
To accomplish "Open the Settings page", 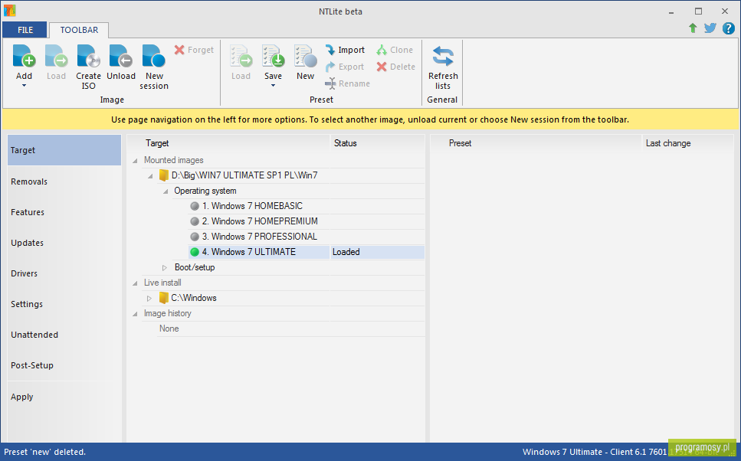I will tap(64, 304).
